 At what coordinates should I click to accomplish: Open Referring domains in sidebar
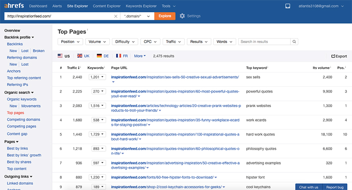(x=22, y=57)
